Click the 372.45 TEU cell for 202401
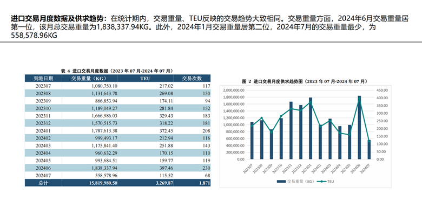422x215 pixels. pos(166,131)
